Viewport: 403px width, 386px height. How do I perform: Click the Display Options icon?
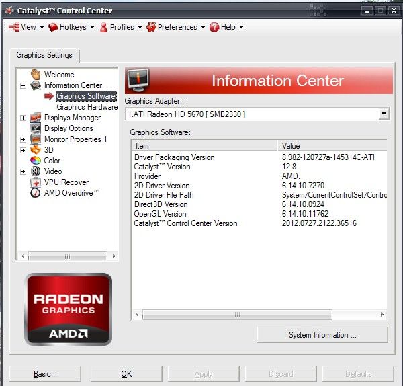[x=36, y=128]
